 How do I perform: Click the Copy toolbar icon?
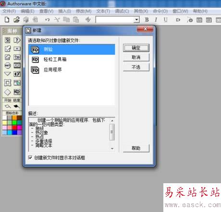[x=66, y=20]
